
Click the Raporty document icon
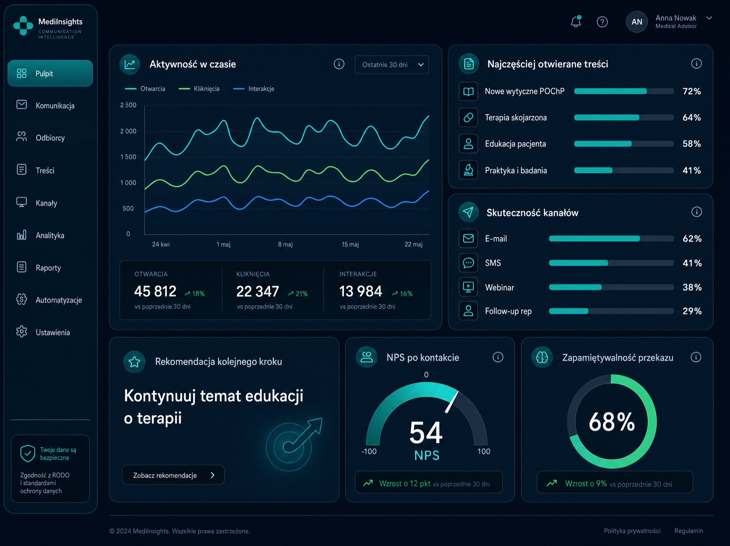click(22, 267)
